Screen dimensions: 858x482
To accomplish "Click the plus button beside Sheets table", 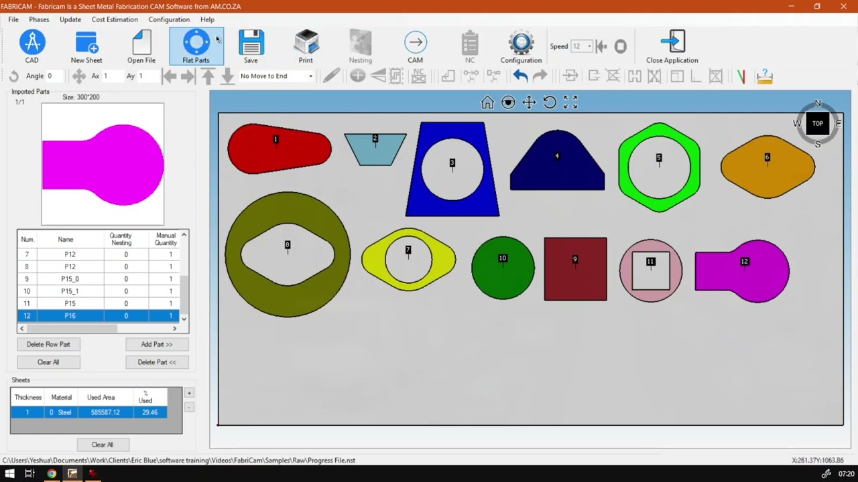I will click(189, 393).
